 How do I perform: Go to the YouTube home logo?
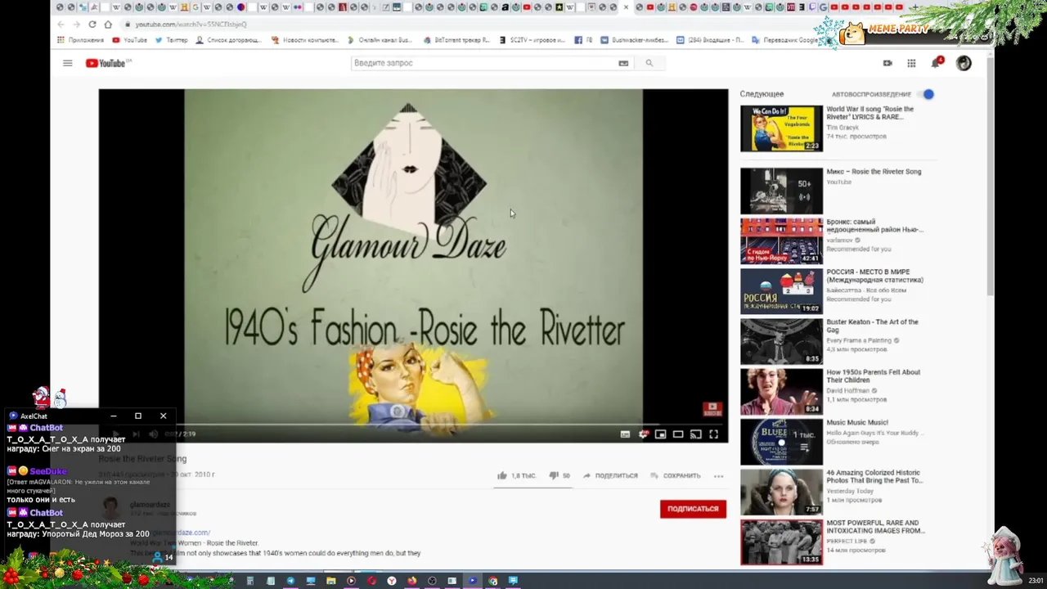click(108, 63)
